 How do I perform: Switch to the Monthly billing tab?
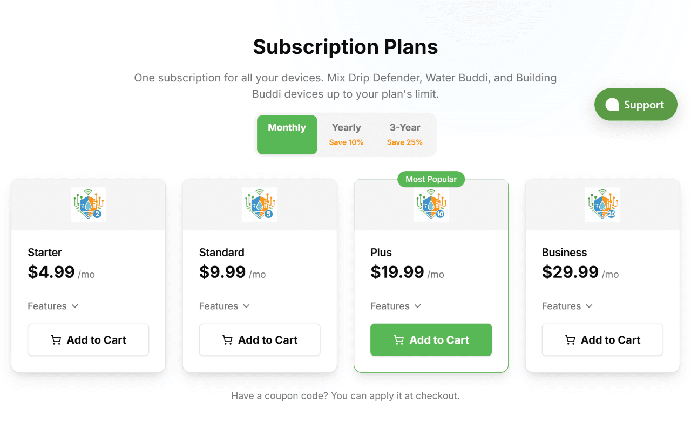click(287, 134)
